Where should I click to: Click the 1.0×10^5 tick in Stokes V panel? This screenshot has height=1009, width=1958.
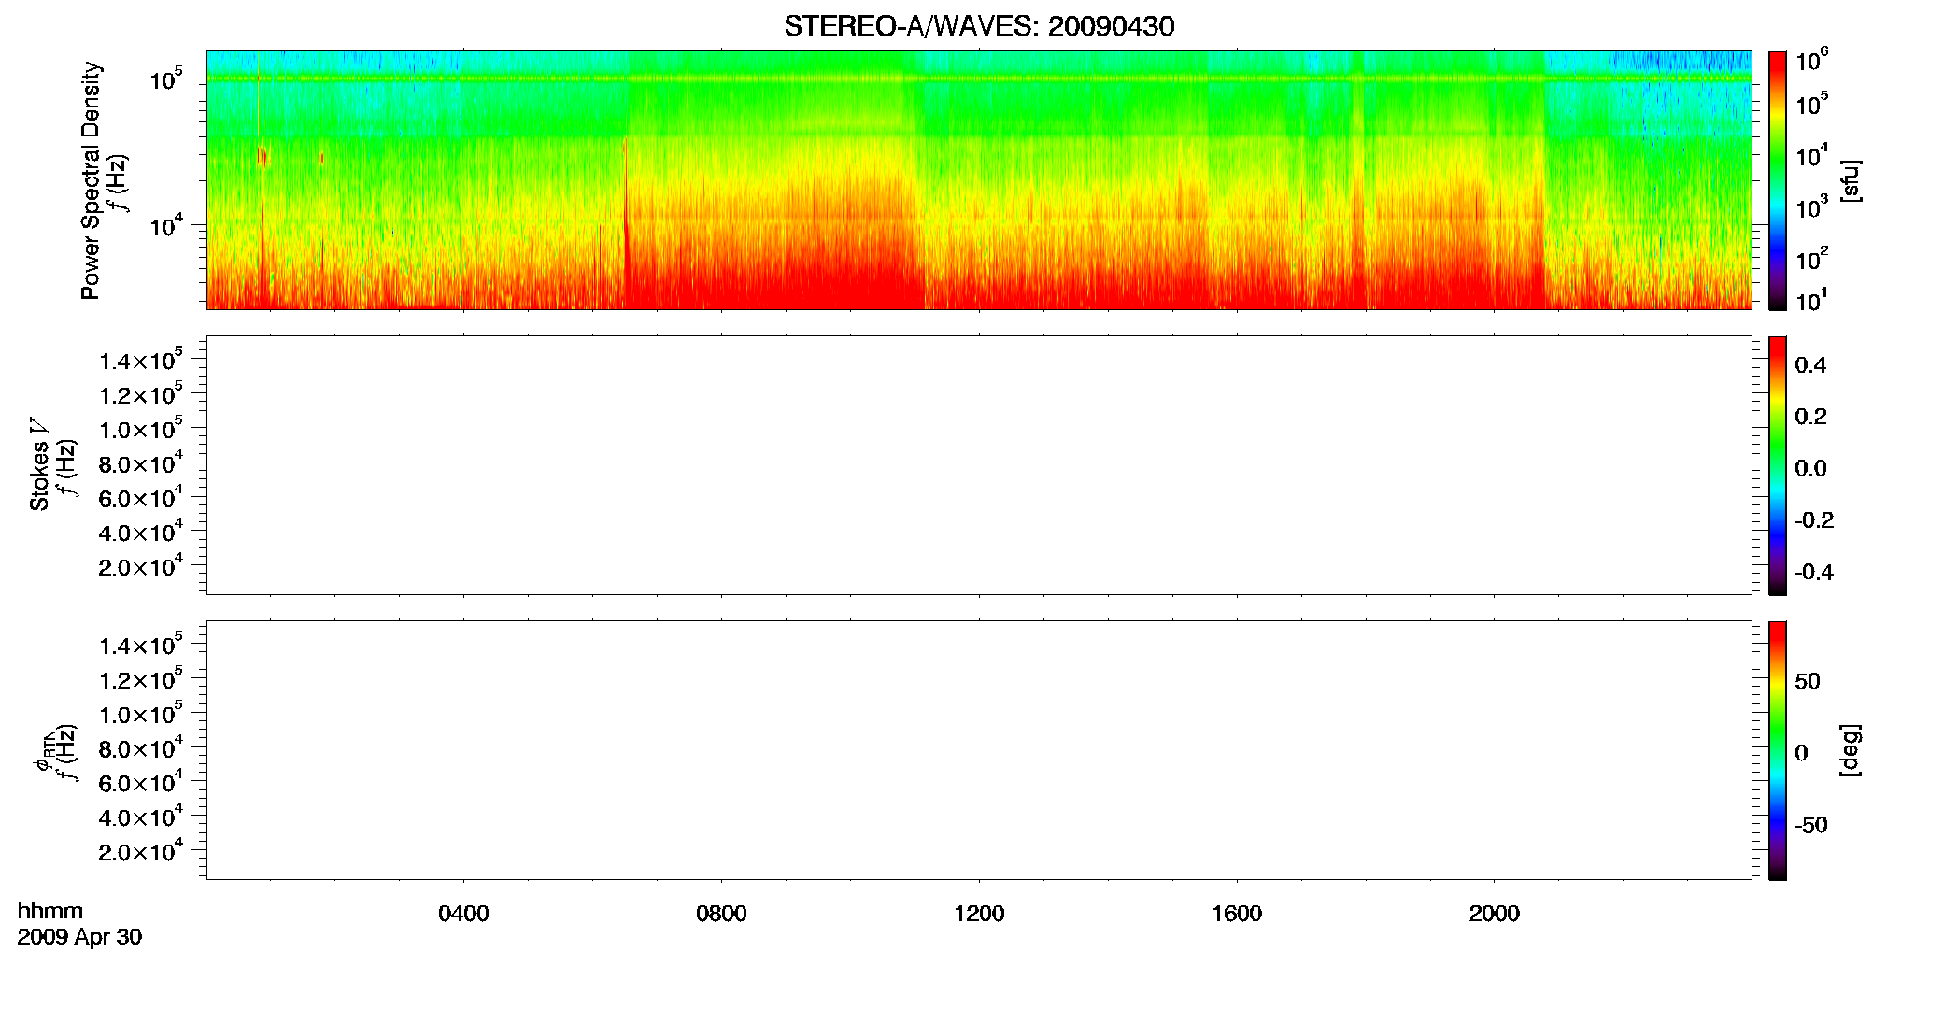point(140,429)
